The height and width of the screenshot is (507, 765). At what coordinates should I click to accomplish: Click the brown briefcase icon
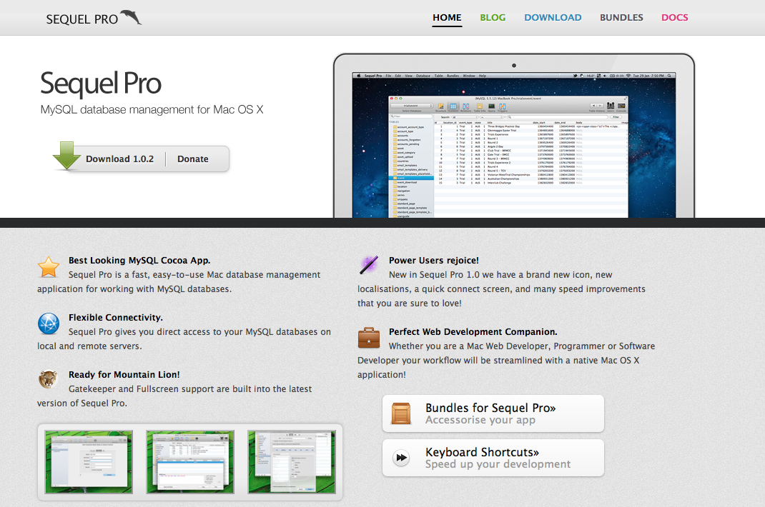coord(369,338)
